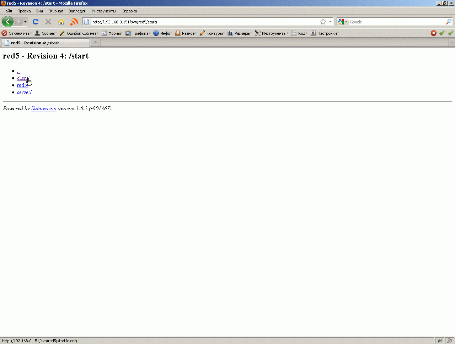Click the Контуры pencil icon
This screenshot has width=455, height=344.
click(x=202, y=33)
